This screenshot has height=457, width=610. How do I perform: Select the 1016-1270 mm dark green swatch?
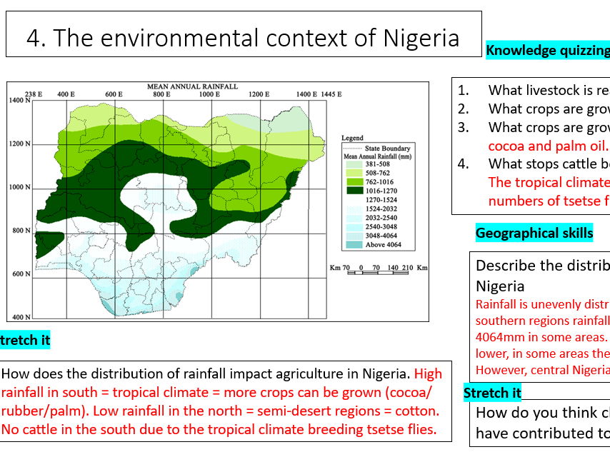pos(354,190)
